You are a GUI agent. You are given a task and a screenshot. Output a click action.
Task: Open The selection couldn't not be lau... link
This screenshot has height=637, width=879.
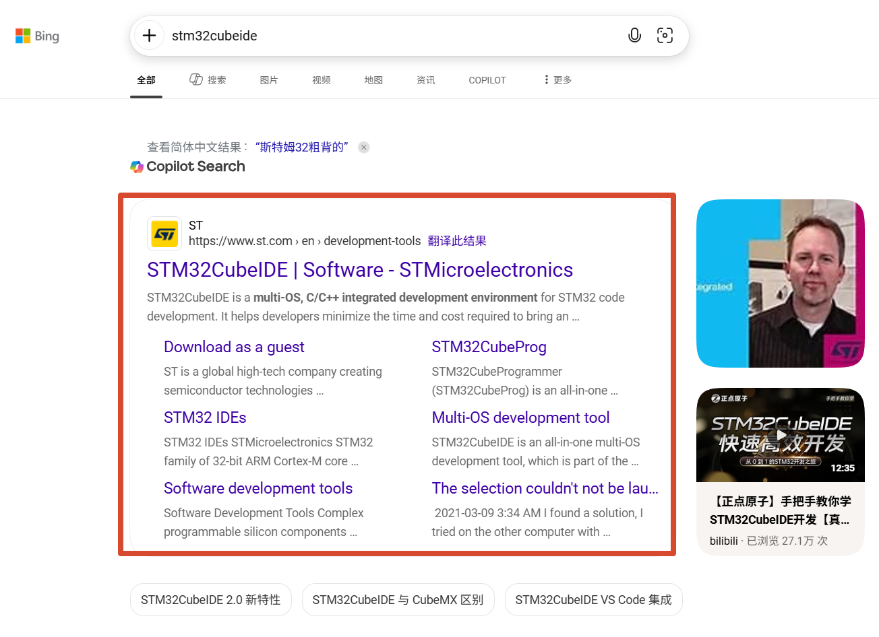[x=545, y=489]
